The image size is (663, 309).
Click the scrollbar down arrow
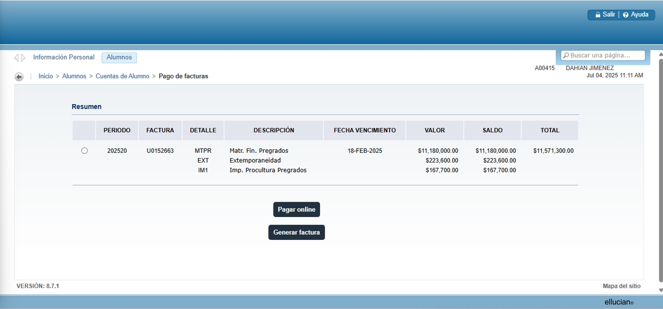point(660,290)
